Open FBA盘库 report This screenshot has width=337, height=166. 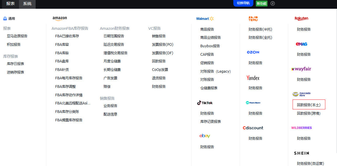[62, 61]
